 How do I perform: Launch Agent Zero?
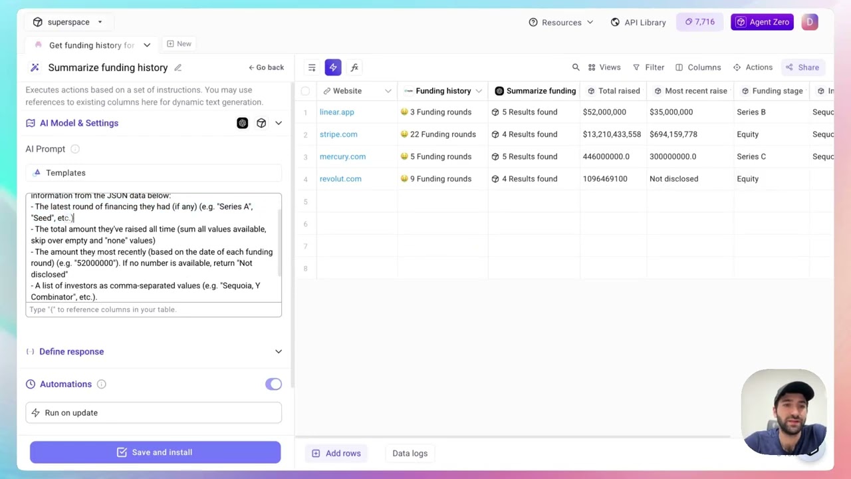point(762,22)
